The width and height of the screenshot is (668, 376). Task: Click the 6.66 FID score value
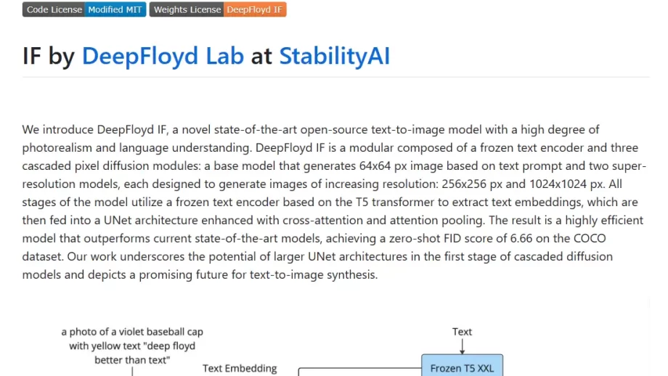pos(521,239)
